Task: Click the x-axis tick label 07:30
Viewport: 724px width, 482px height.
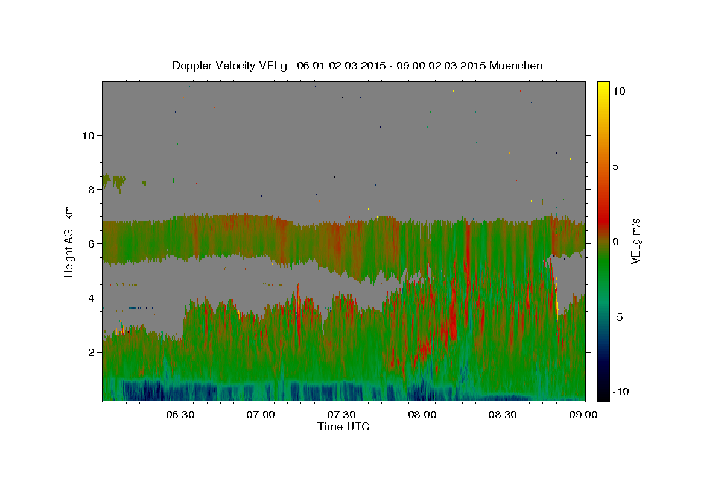Action: [x=341, y=415]
